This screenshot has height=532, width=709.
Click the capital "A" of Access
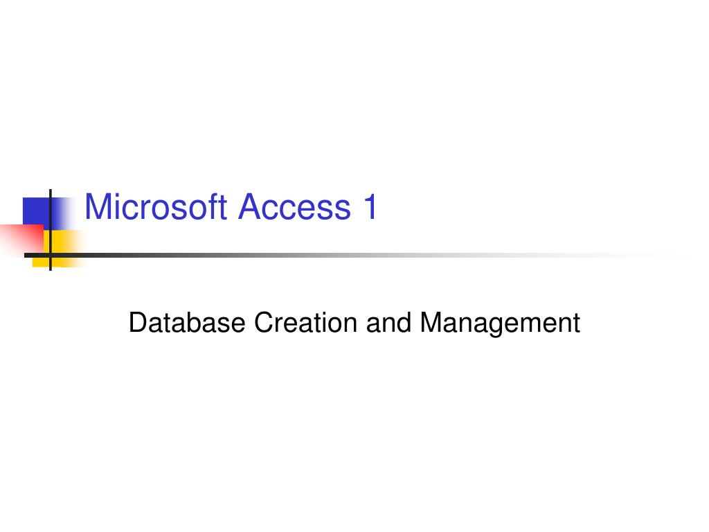coord(250,206)
